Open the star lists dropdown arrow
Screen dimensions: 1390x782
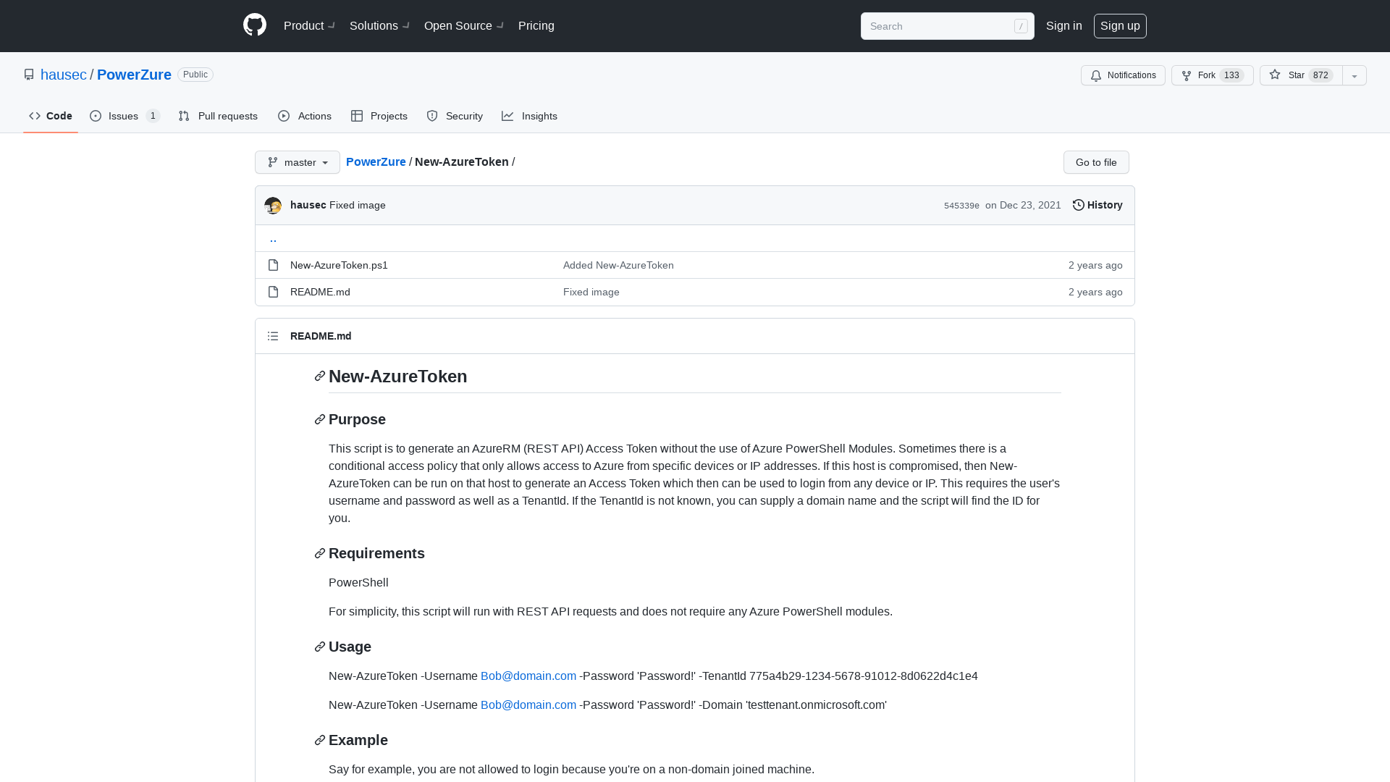(x=1355, y=75)
